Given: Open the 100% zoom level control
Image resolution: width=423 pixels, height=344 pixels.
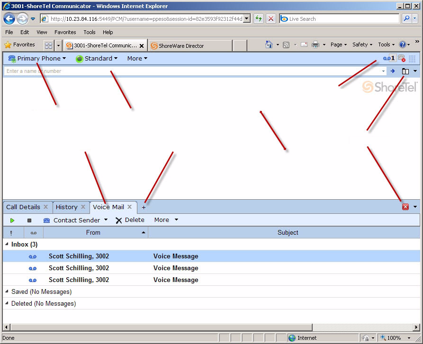Looking at the screenshot, I should tap(395, 338).
